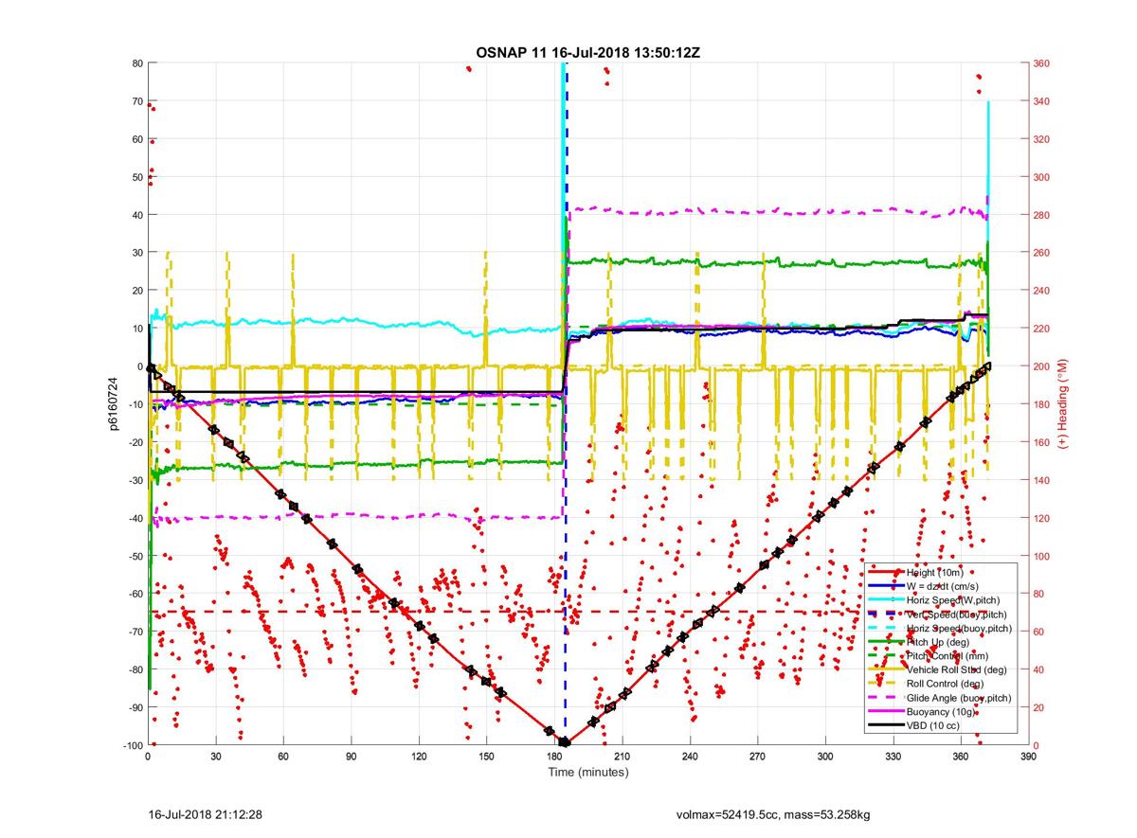Click 'Glide Angle (buoy,pitch)' legend label
This screenshot has width=1137, height=838.
click(x=960, y=697)
